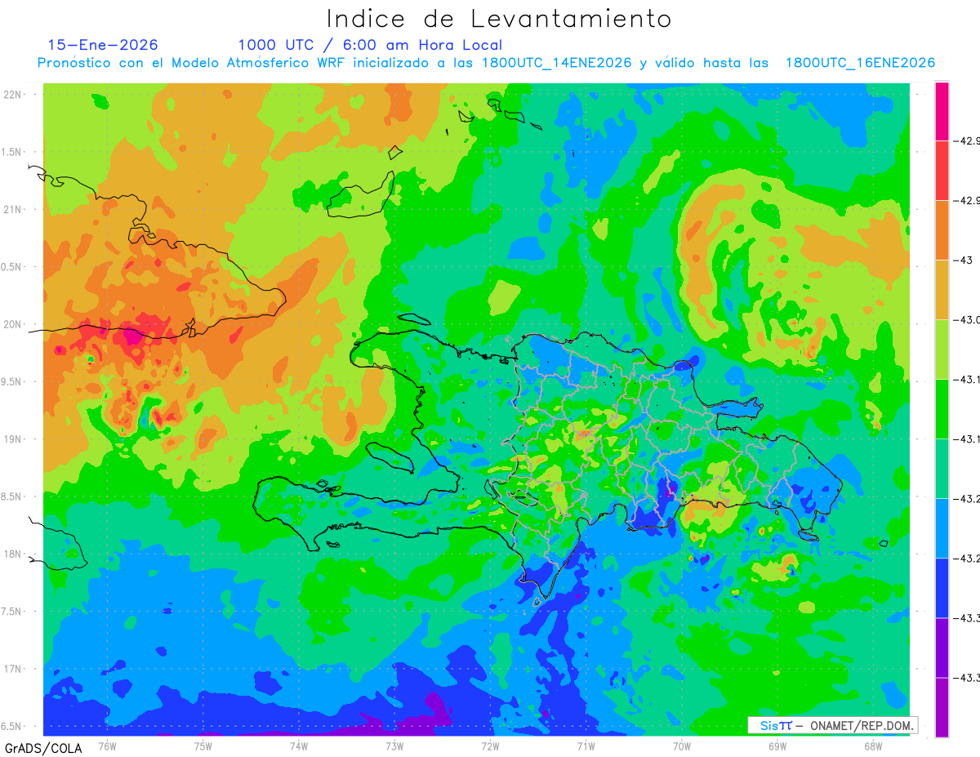The width and height of the screenshot is (980, 757).
Task: Click the '19N' latitude label
Action: (13, 439)
